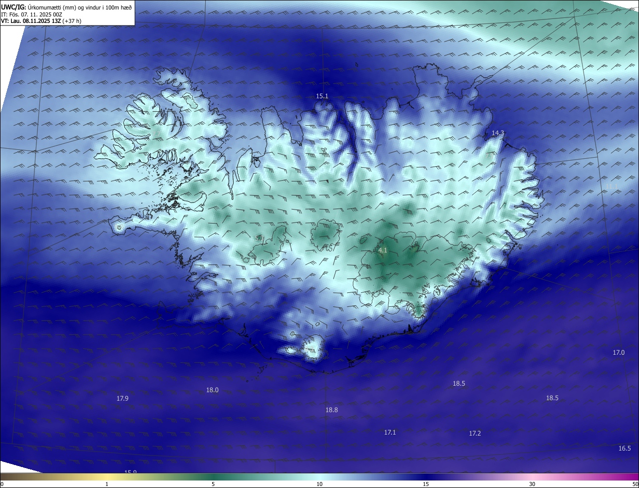
Task: Click the 17.2 value on the map
Action: coord(475,433)
